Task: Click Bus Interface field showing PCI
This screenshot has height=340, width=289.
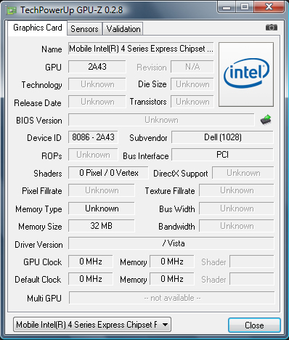Action: tap(223, 155)
